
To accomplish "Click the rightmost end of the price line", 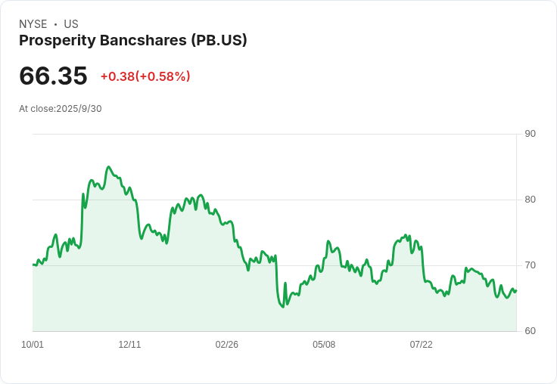I will pyautogui.click(x=516, y=290).
